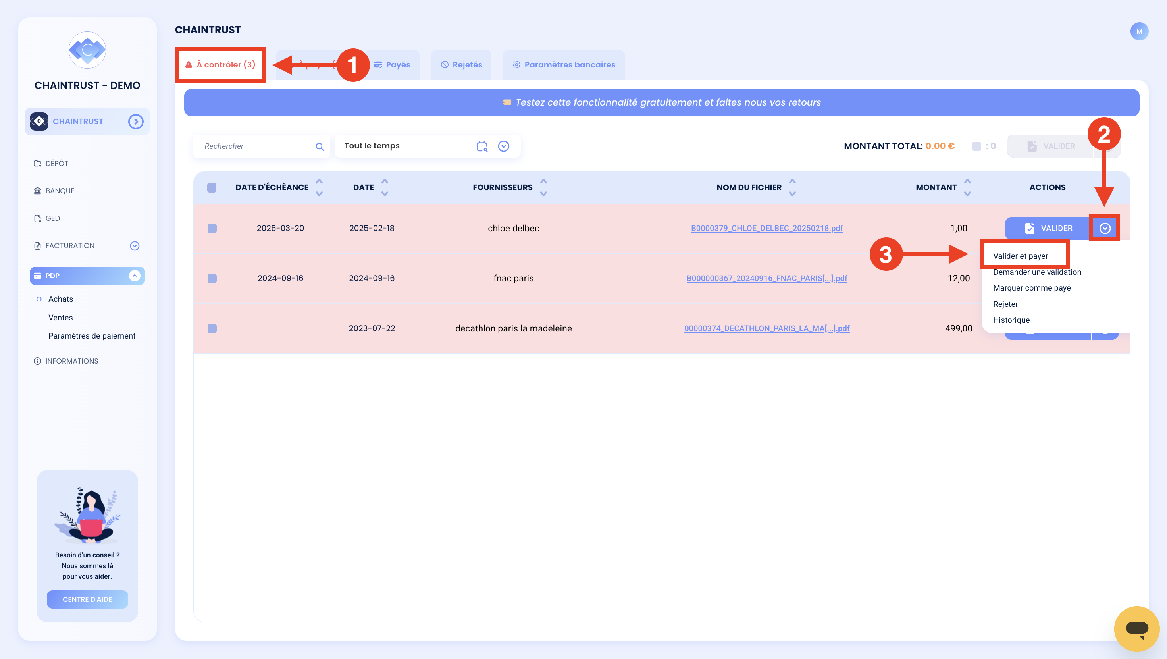The width and height of the screenshot is (1167, 659).
Task: Sort by FOURNISSEURS column arrows
Action: (544, 187)
